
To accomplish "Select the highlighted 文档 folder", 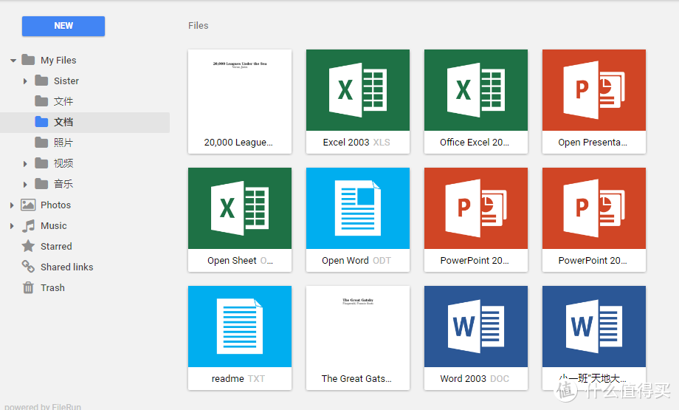I will (x=85, y=122).
